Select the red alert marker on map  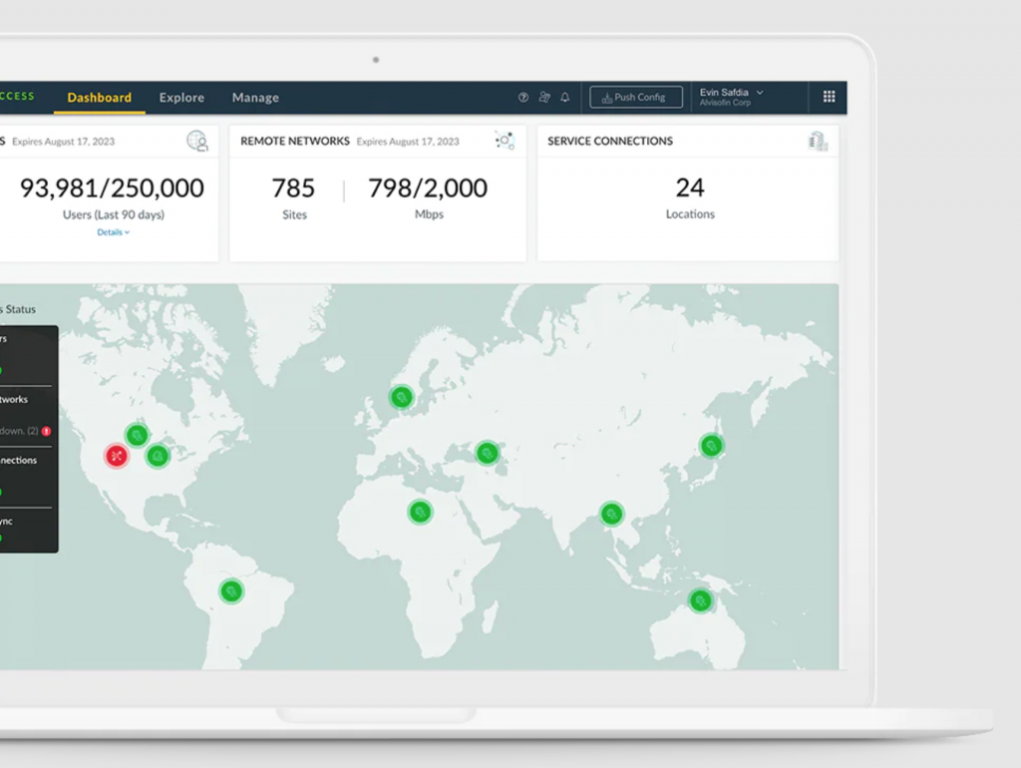pos(118,456)
